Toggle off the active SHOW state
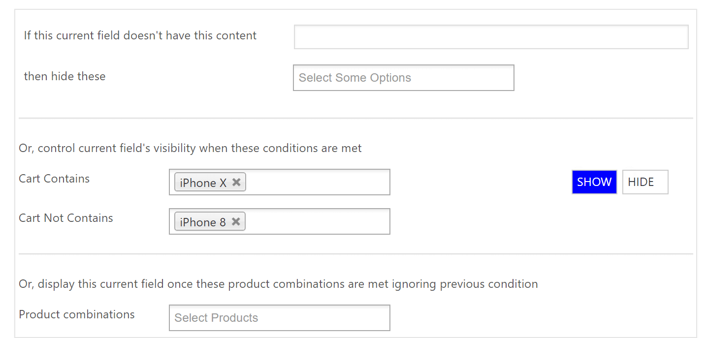The height and width of the screenshot is (338, 706). (x=594, y=182)
